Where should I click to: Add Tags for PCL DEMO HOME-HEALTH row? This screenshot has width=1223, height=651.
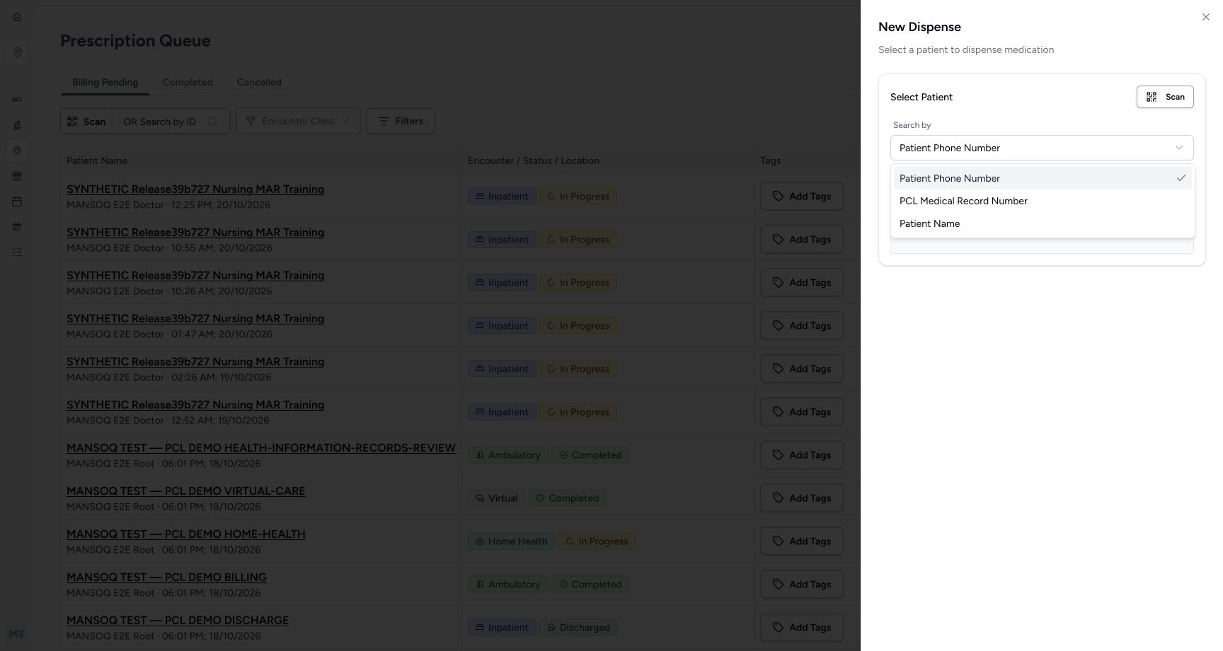click(802, 541)
